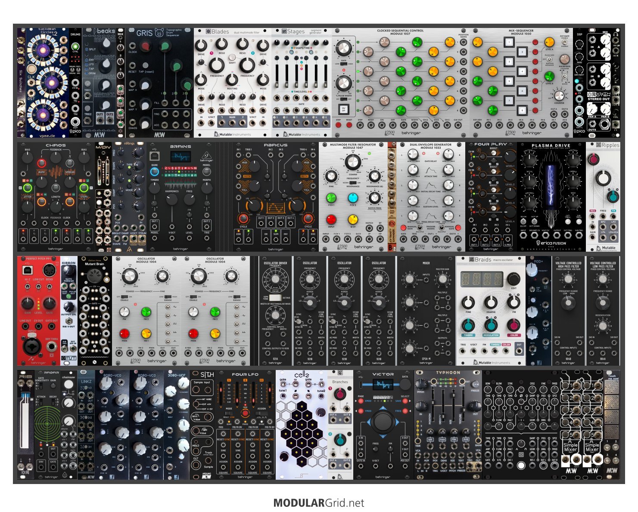This screenshot has width=638, height=512.
Task: Click the LENGTH knob on Chaos module
Action: tap(56, 207)
